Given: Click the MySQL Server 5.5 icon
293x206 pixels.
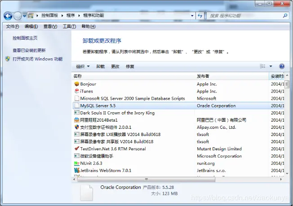Looking at the screenshot, I should (x=76, y=105).
